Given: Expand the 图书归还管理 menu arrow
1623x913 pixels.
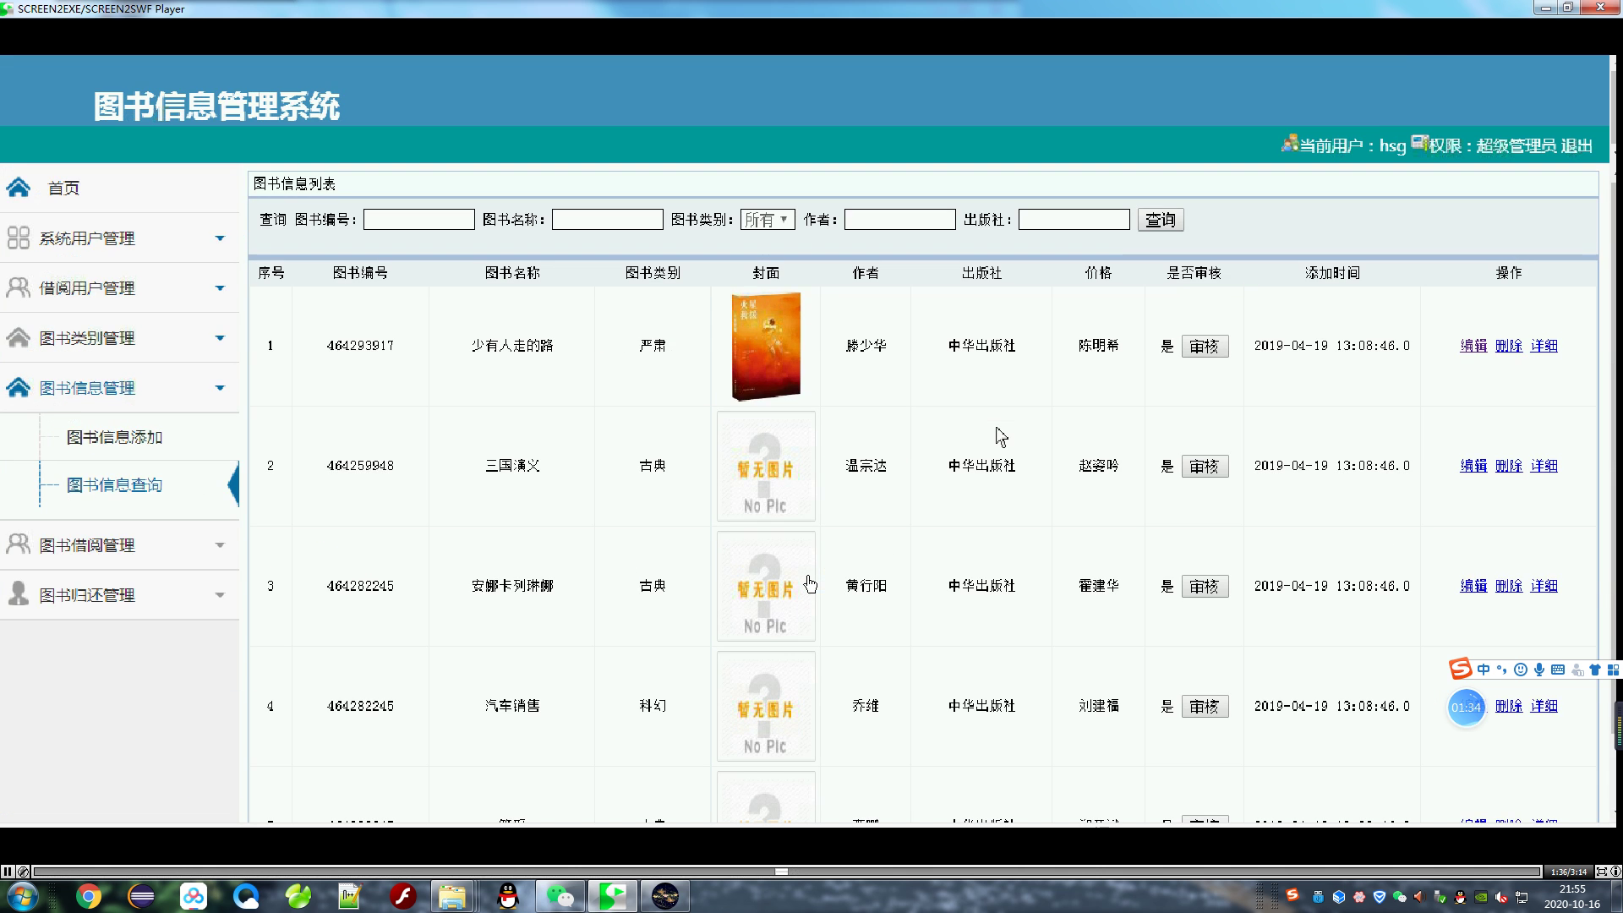Looking at the screenshot, I should 220,595.
